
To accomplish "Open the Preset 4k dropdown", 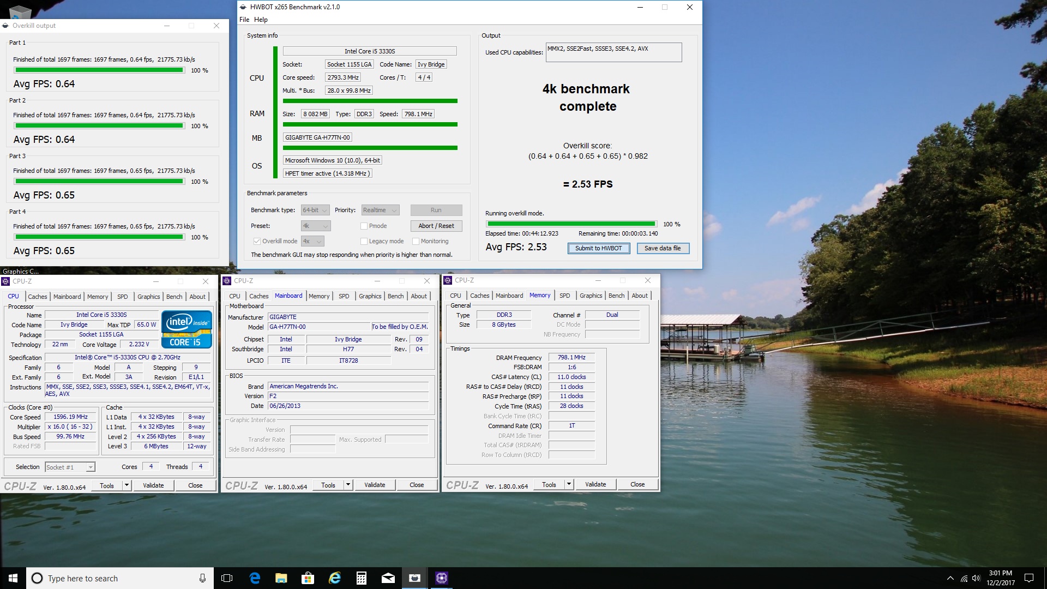I will [316, 226].
